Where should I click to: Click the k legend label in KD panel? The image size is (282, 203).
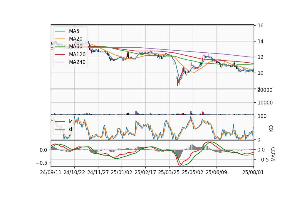tap(70, 122)
